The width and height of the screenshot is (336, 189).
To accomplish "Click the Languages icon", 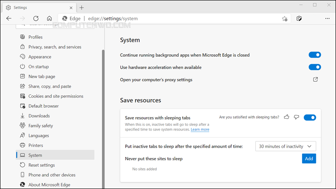I will (x=22, y=135).
